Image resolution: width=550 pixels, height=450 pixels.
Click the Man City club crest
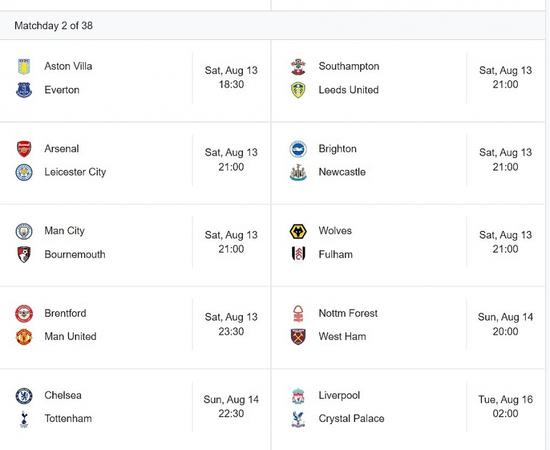(x=24, y=232)
